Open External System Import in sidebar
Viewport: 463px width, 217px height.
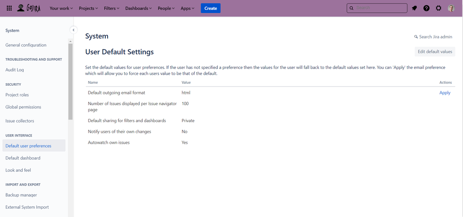coord(27,207)
